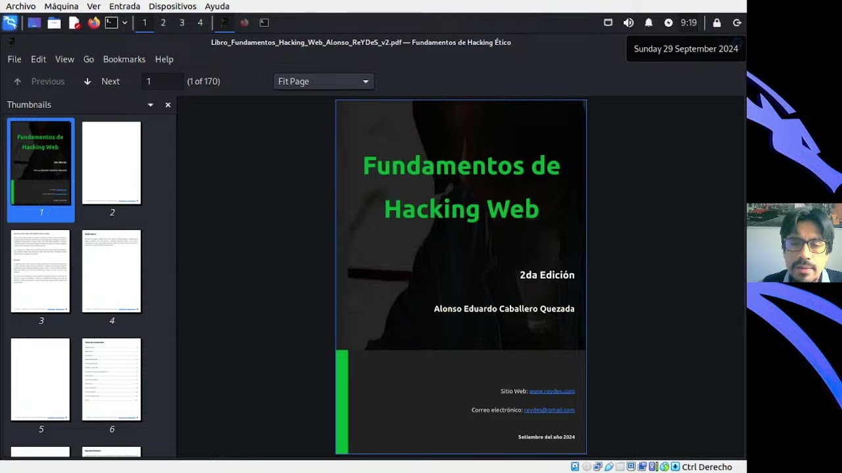Open the PDF viewer Edit menu
Image resolution: width=842 pixels, height=473 pixels.
38,59
